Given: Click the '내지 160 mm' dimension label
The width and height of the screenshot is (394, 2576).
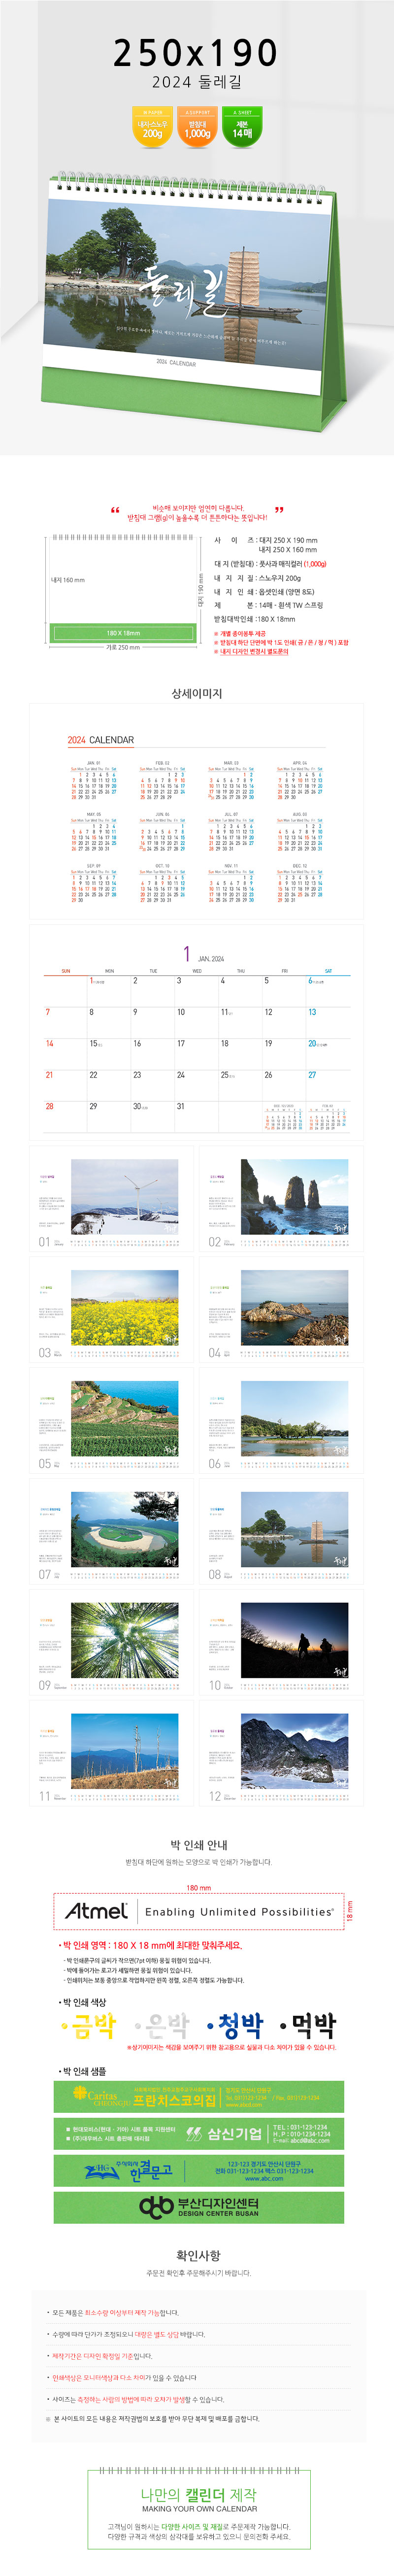Looking at the screenshot, I should [68, 580].
